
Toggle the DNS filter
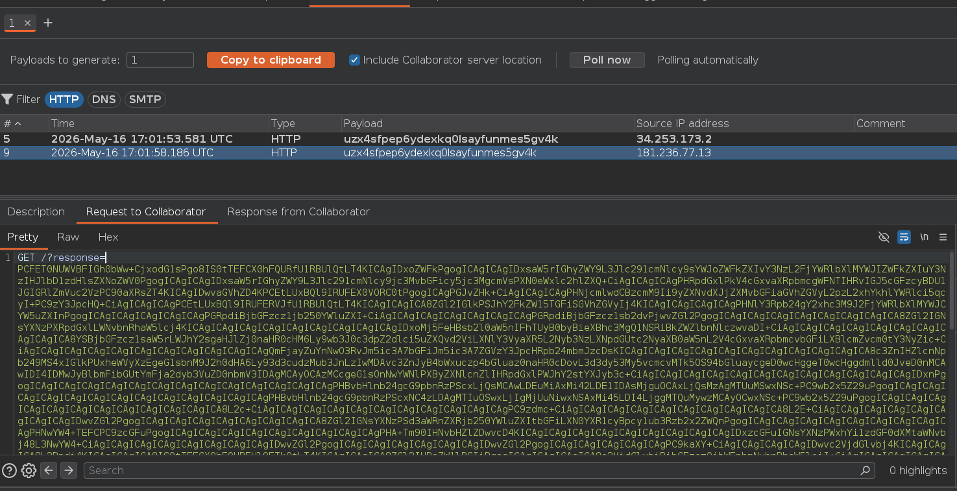[104, 99]
